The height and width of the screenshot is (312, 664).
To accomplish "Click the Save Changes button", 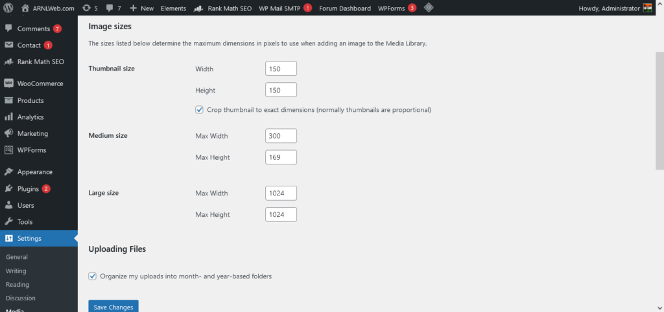I will pos(113,307).
